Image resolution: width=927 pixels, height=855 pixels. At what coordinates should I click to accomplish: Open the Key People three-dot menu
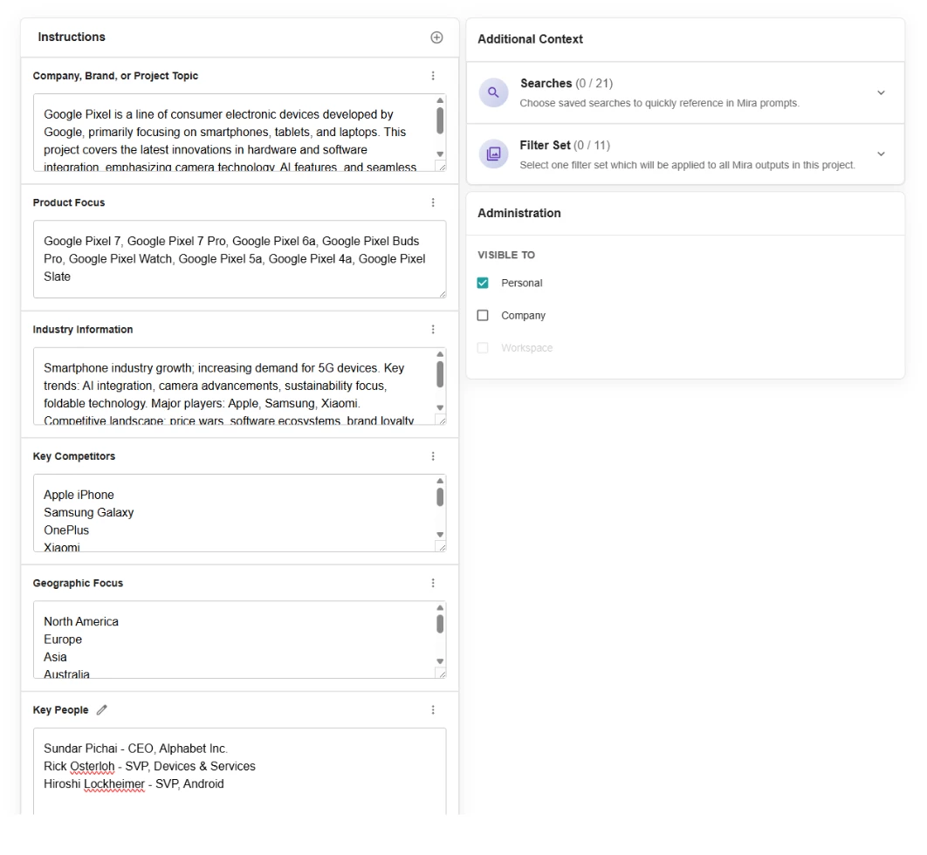tap(433, 709)
